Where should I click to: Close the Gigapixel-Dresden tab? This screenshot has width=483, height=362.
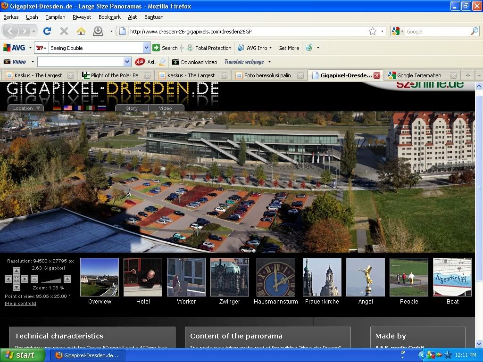376,75
